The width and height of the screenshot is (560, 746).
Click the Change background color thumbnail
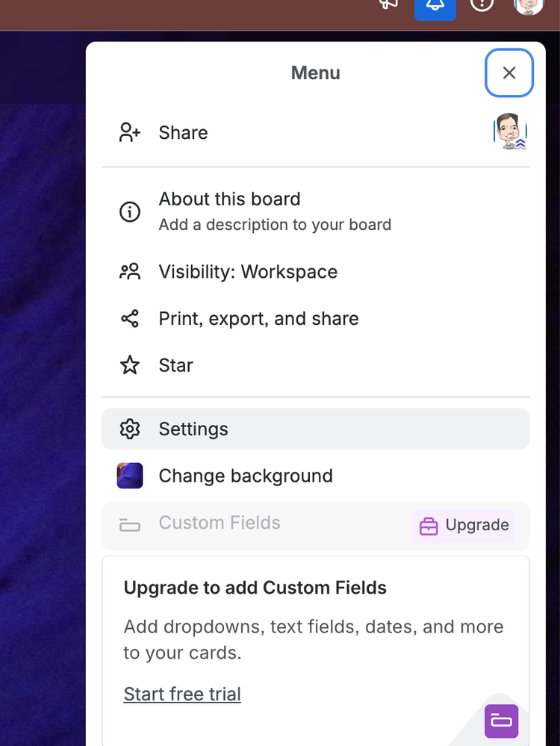[129, 476]
